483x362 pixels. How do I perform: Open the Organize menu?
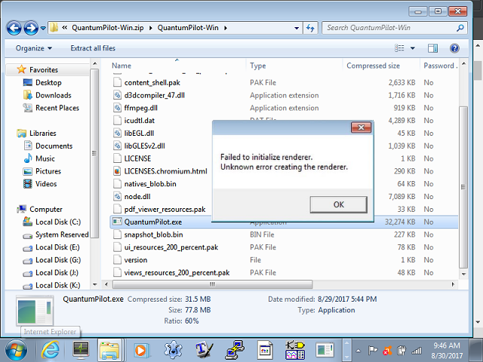pyautogui.click(x=33, y=48)
